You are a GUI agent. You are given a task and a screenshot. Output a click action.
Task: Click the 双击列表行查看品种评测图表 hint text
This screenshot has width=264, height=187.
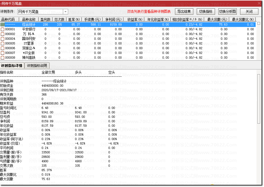pos(149,11)
